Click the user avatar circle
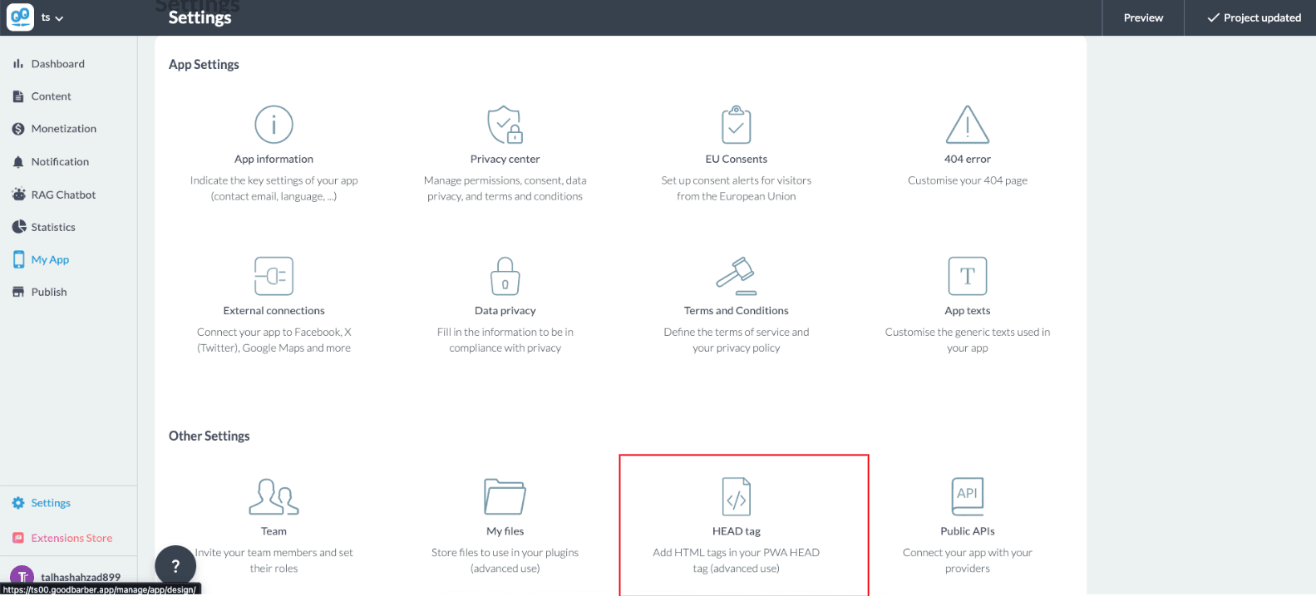1316x596 pixels. pos(22,577)
